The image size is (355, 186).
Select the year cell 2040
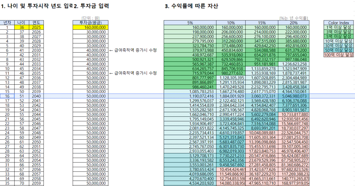[36, 96]
